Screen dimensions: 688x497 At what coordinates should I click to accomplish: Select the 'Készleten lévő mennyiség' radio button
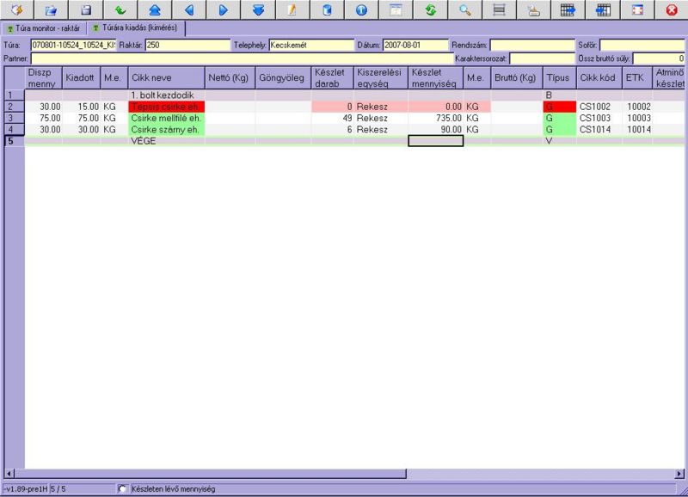coord(121,489)
